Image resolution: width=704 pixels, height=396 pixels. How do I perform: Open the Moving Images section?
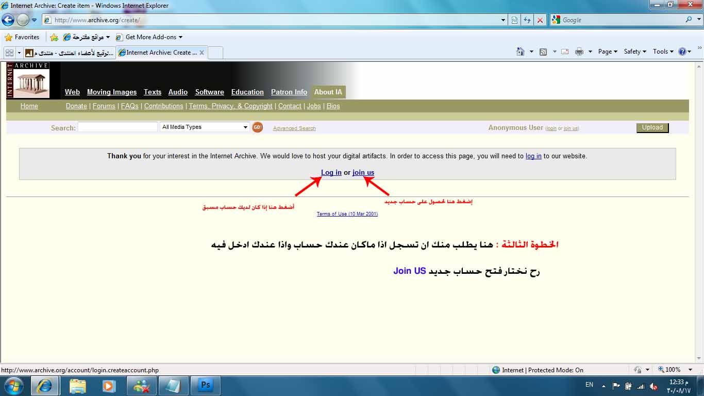[112, 92]
